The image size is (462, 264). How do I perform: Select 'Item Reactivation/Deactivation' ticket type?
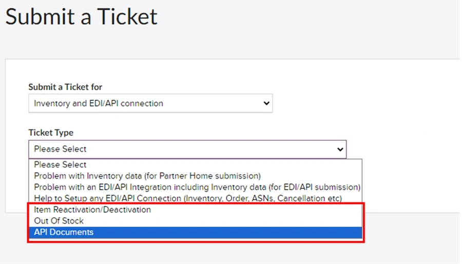[x=196, y=210]
